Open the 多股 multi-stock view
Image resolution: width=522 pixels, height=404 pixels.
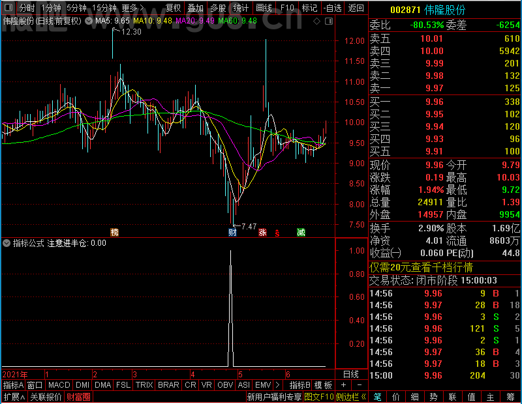tap(218, 8)
